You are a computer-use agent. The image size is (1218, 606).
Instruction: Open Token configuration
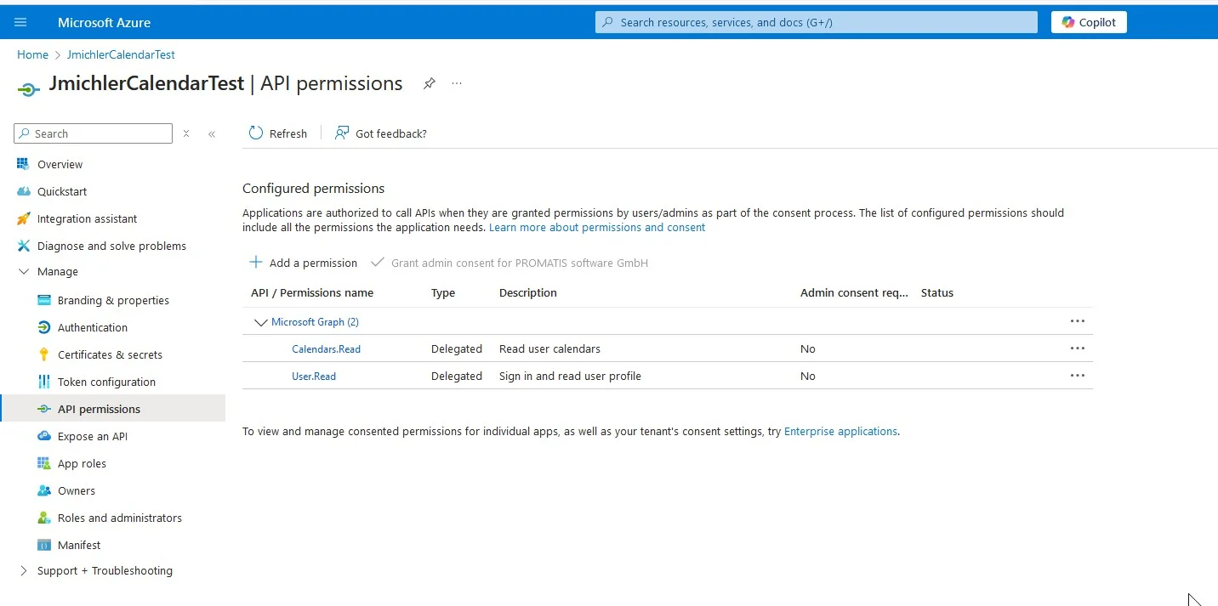click(106, 382)
